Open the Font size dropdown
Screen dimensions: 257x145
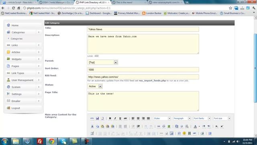pos(222,118)
